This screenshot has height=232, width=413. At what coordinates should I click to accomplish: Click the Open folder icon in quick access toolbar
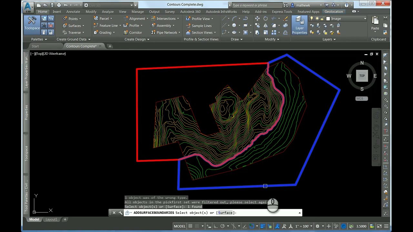click(x=45, y=5)
